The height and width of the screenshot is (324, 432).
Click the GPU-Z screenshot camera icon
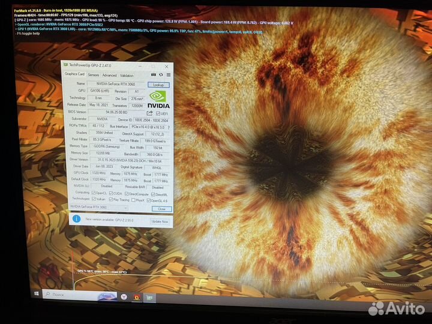click(152, 75)
